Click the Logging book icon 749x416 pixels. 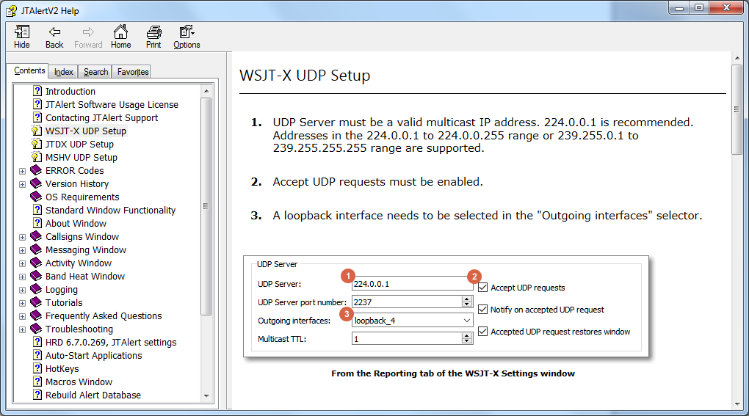coord(36,289)
